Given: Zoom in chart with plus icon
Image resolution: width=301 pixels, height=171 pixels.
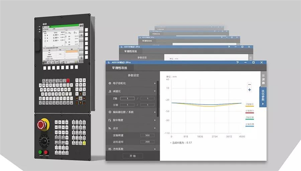Looking at the screenshot, I should click(249, 90).
